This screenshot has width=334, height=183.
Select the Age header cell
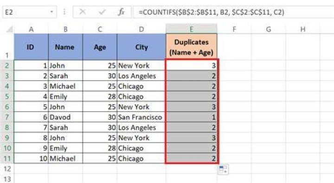(100, 47)
